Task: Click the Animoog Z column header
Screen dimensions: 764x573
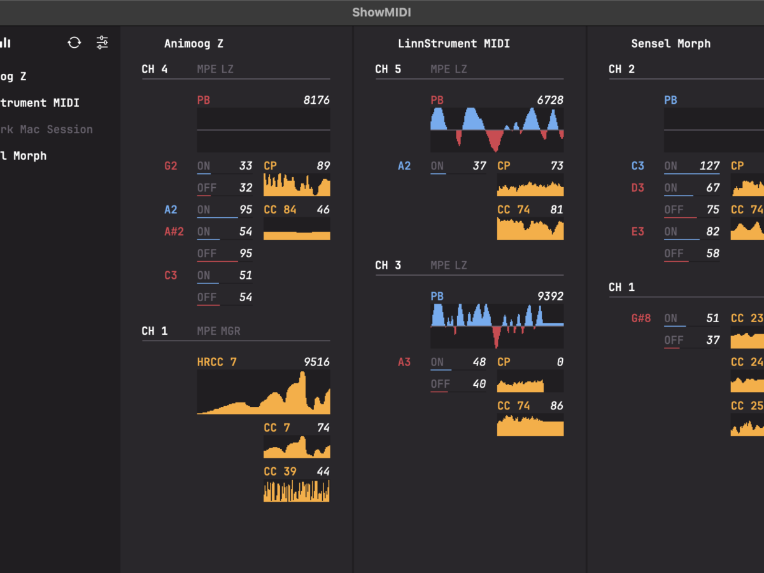Action: (194, 43)
